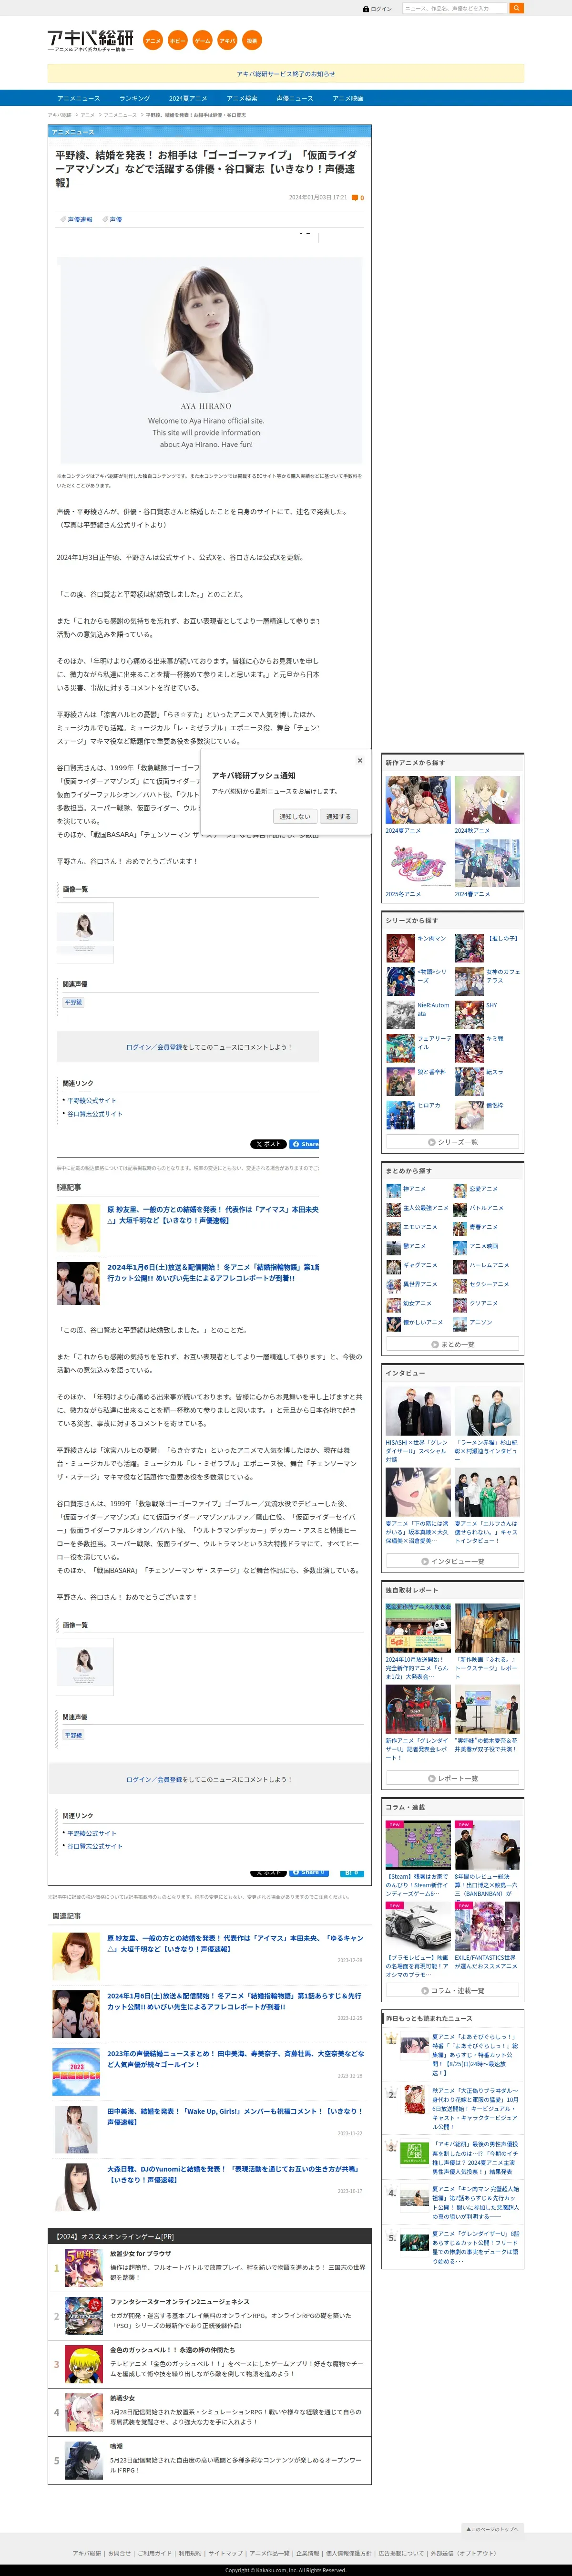The height and width of the screenshot is (2576, 572).
Task: Open アニメ検索 in the blue nav bar
Action: (242, 98)
